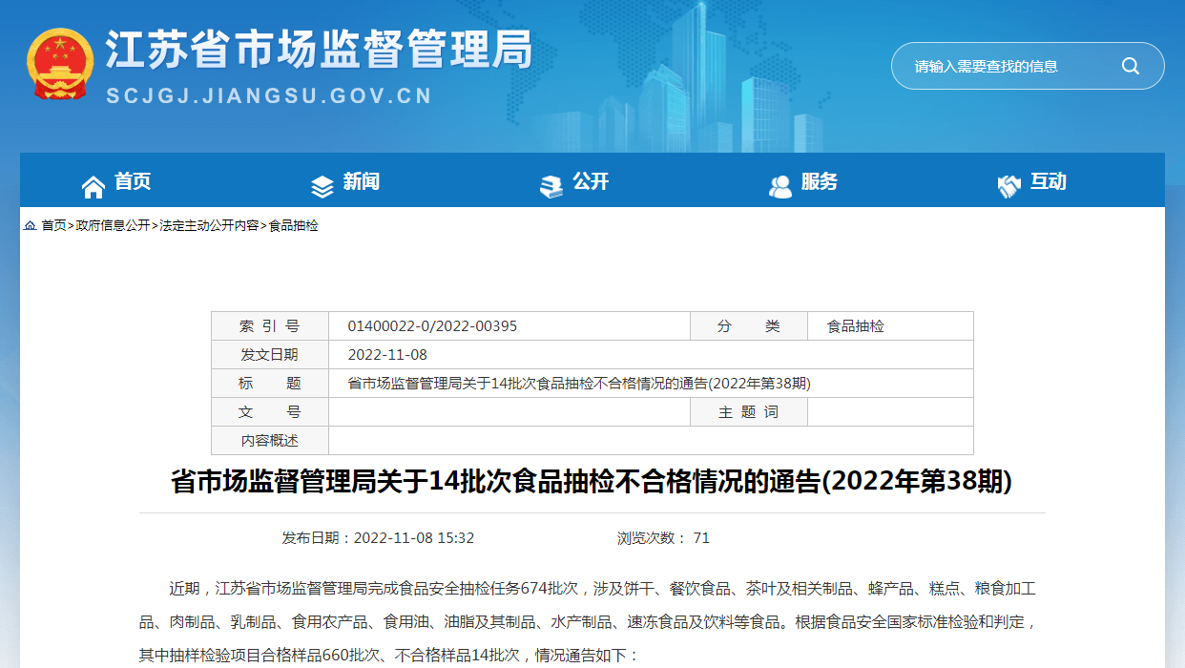Click the paragraph line beginning 品、肉制品、乳制品
This screenshot has width=1185, height=668.
point(588,622)
